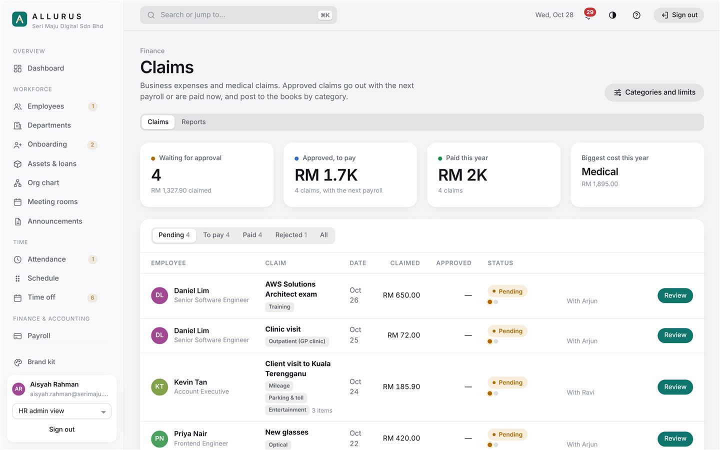The image size is (720, 450).
Task: Click the Outpatient (GP clinic) tag
Action: coord(297,341)
